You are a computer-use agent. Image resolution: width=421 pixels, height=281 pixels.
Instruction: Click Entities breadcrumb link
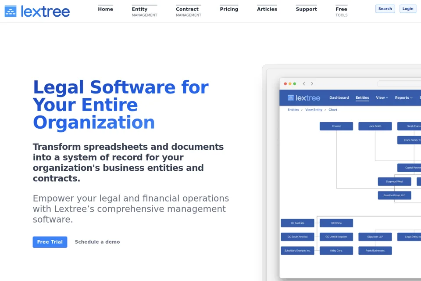pos(293,110)
